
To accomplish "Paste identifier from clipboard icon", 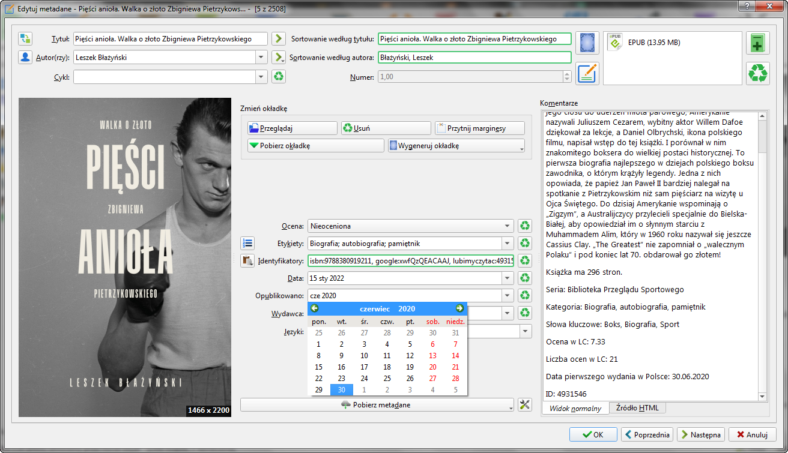I will click(247, 260).
